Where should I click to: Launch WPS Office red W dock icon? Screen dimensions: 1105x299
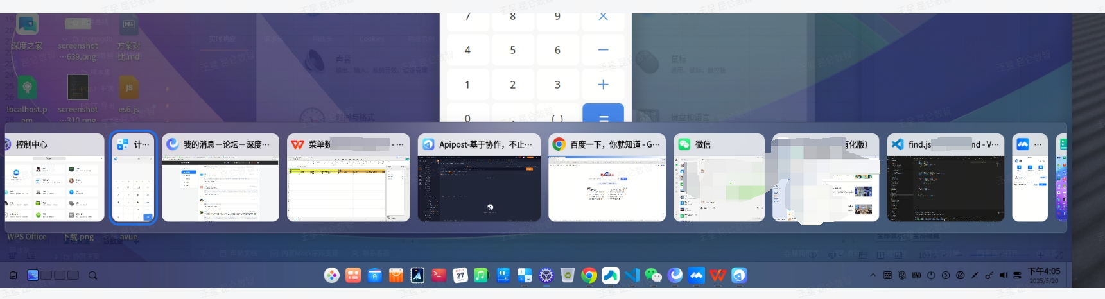tap(718, 275)
